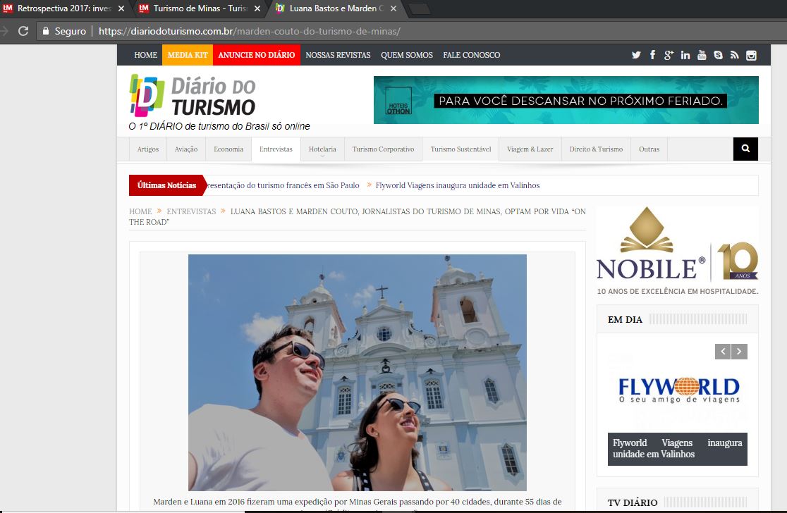This screenshot has height=513, width=787.
Task: Open the Aviação category
Action: point(185,149)
